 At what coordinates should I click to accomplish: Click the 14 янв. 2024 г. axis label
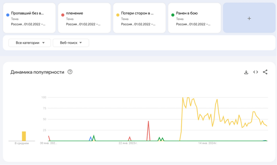coord(207,143)
